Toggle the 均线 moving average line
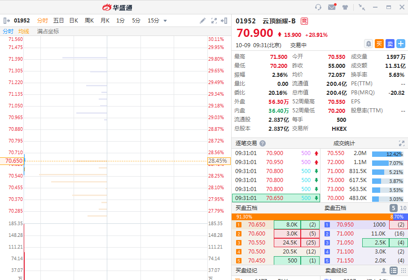This screenshot has width=408, height=280. pos(24,31)
